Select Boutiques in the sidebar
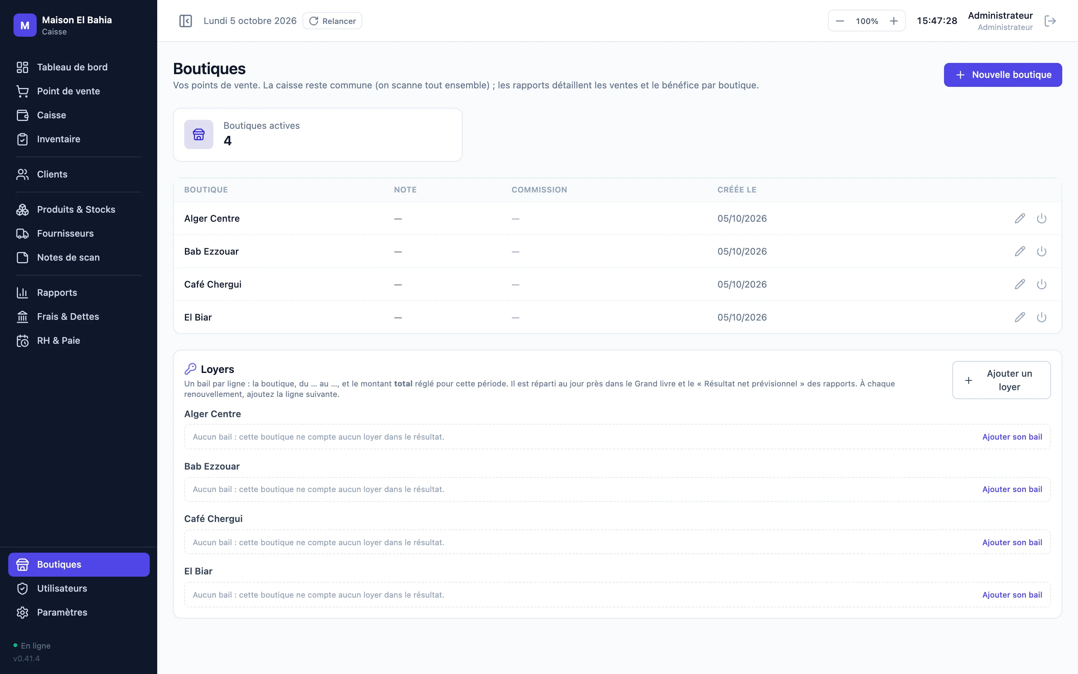Image resolution: width=1078 pixels, height=674 pixels. [79, 565]
